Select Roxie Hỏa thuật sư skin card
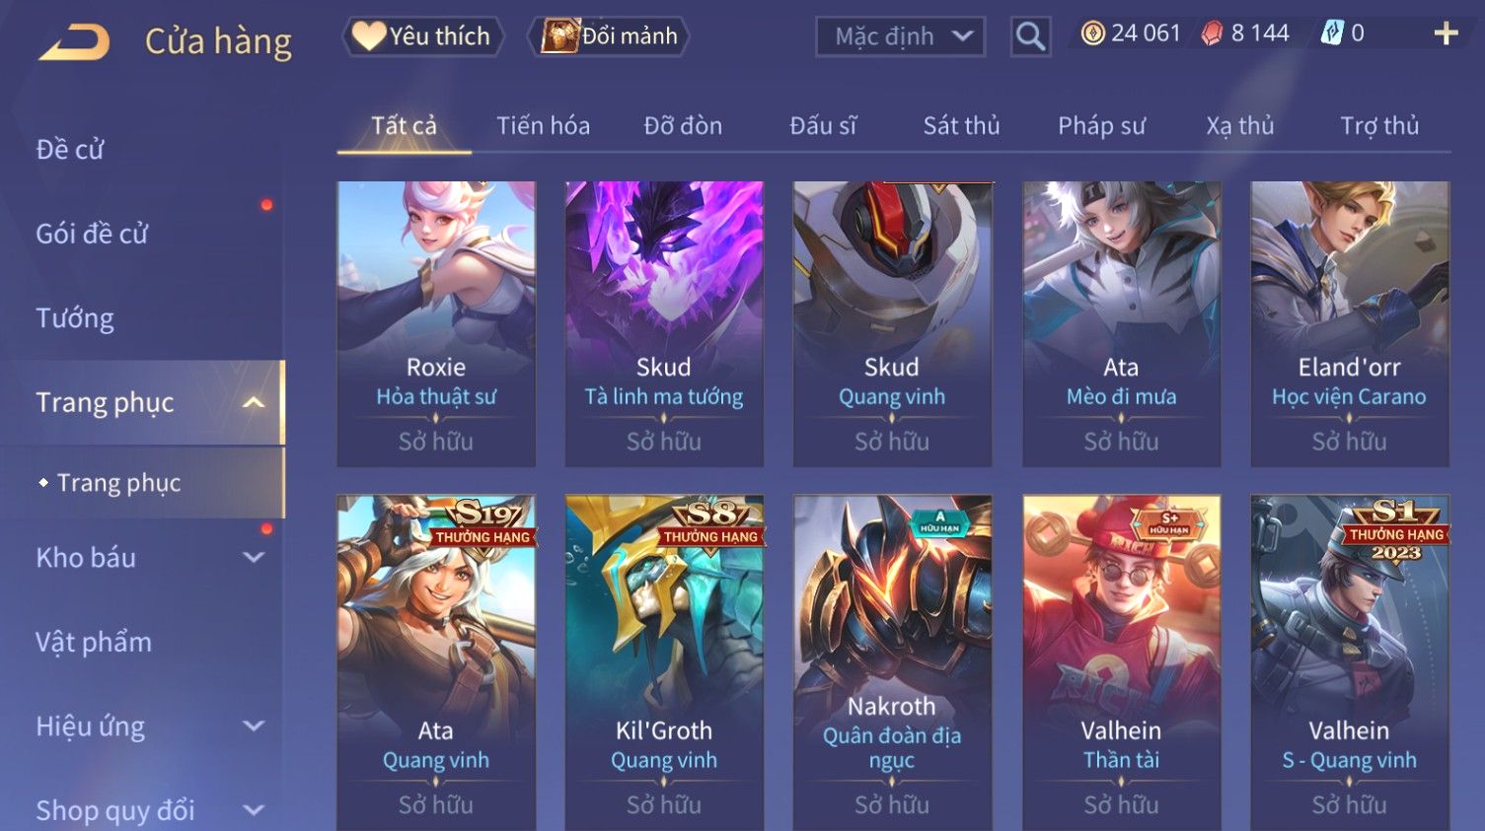Viewport: 1485px width, 831px height. point(436,323)
